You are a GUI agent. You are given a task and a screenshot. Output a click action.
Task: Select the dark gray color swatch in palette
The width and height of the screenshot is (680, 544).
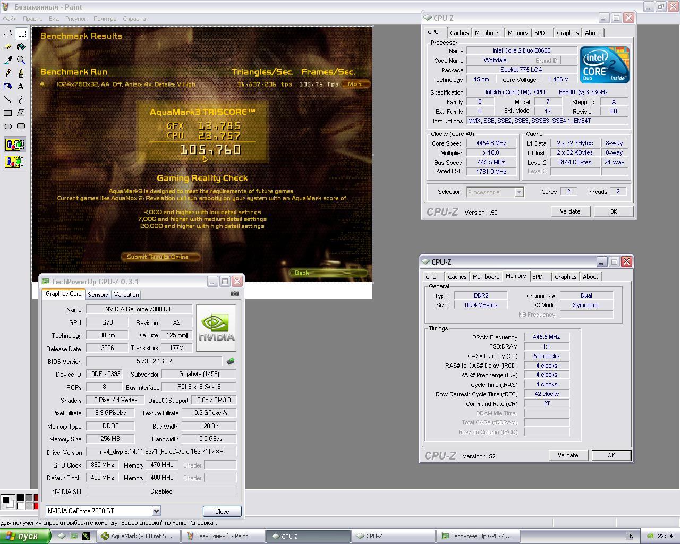click(28, 498)
